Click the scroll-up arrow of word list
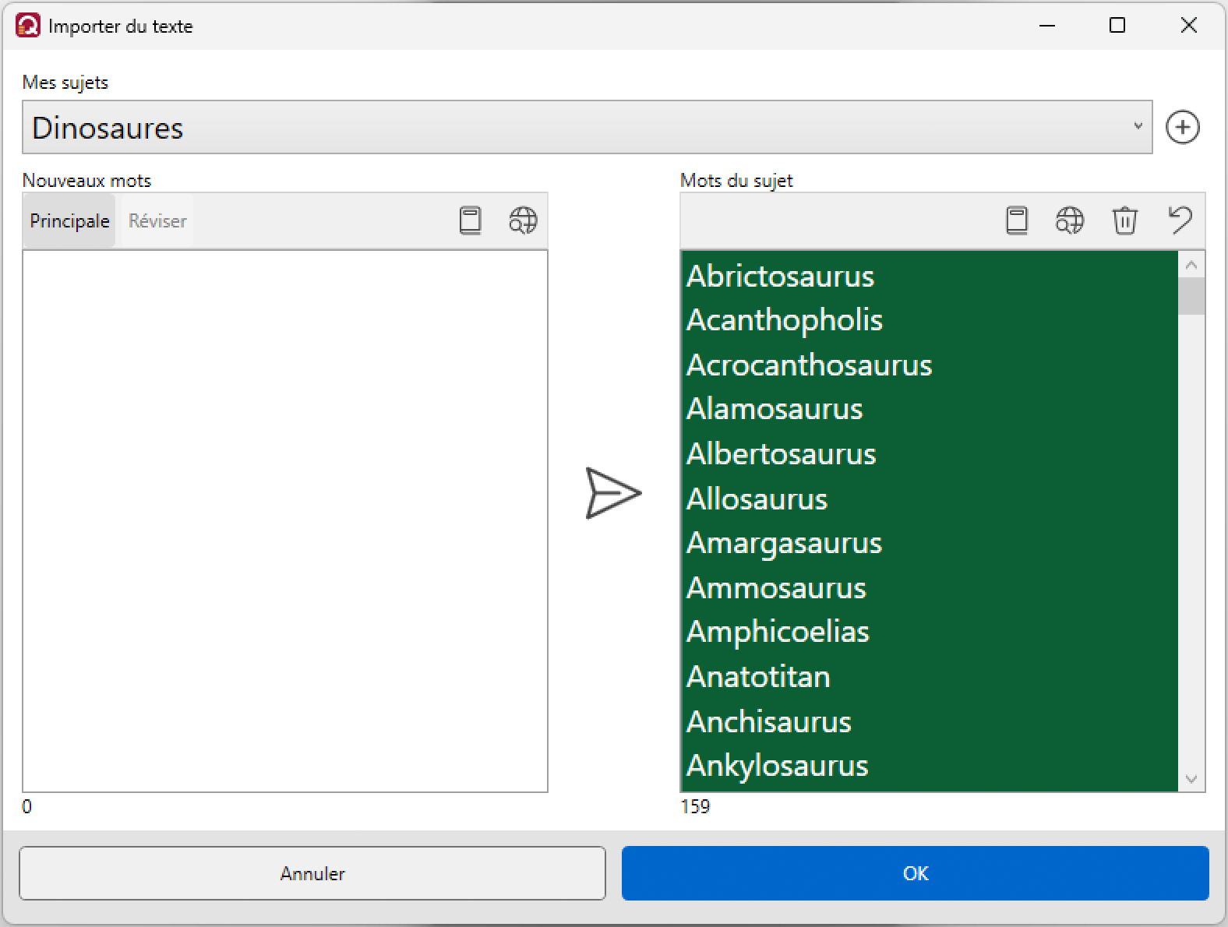This screenshot has height=927, width=1228. pos(1191,266)
